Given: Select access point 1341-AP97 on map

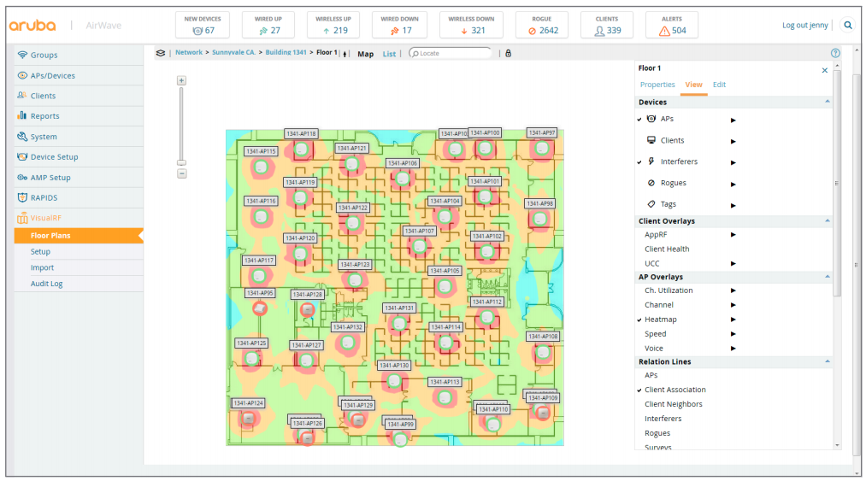Looking at the screenshot, I should [542, 148].
